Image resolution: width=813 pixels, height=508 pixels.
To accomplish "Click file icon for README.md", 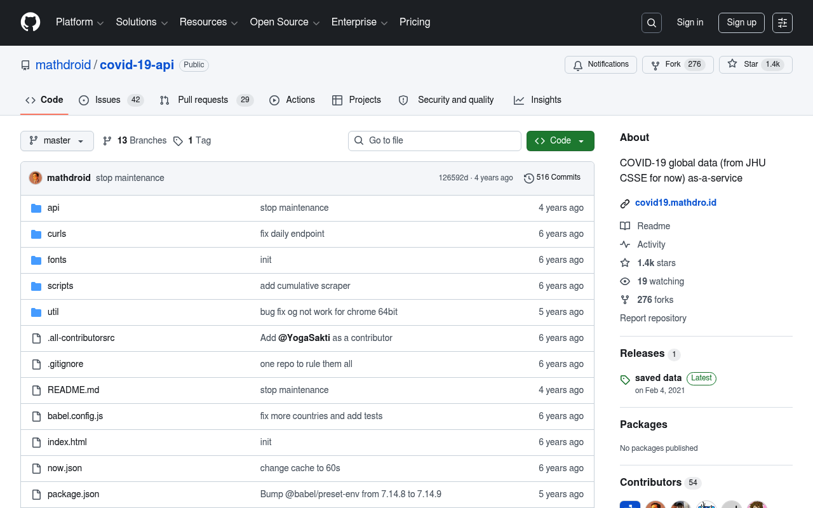I will coord(36,391).
